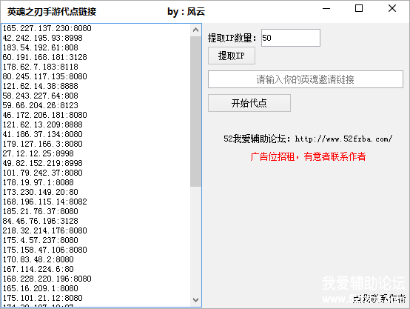Select proxy line 183.54.192.61:808
410x309 pixels.
pos(41,47)
